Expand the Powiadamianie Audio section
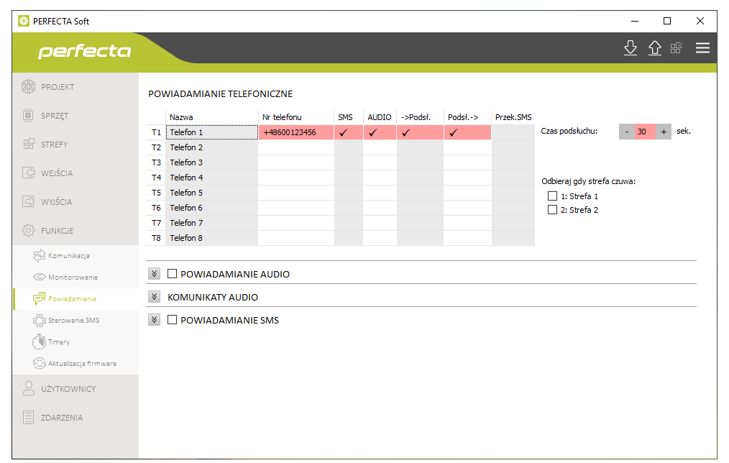Viewport: 729px width, 463px height. click(x=154, y=274)
